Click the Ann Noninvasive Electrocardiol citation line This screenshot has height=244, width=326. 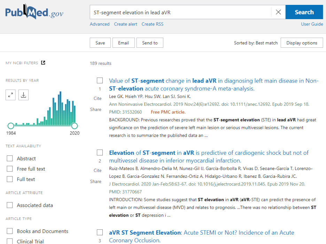209,104
